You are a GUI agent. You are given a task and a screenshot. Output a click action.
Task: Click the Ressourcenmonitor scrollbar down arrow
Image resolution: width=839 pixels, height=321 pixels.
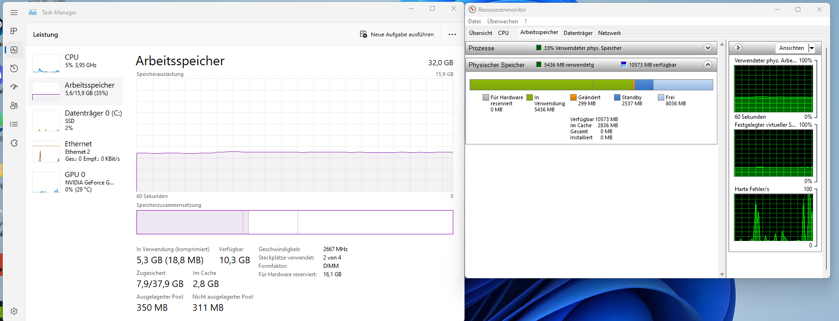(722, 274)
